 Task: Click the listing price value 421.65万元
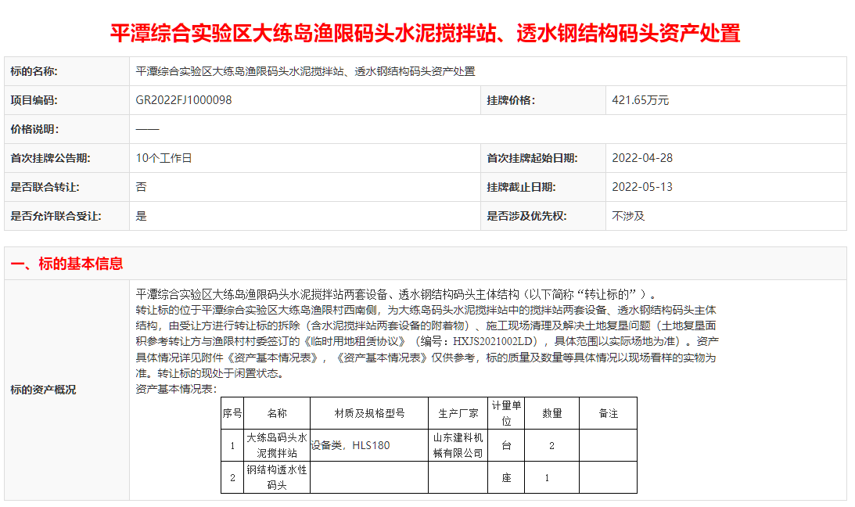tap(640, 100)
